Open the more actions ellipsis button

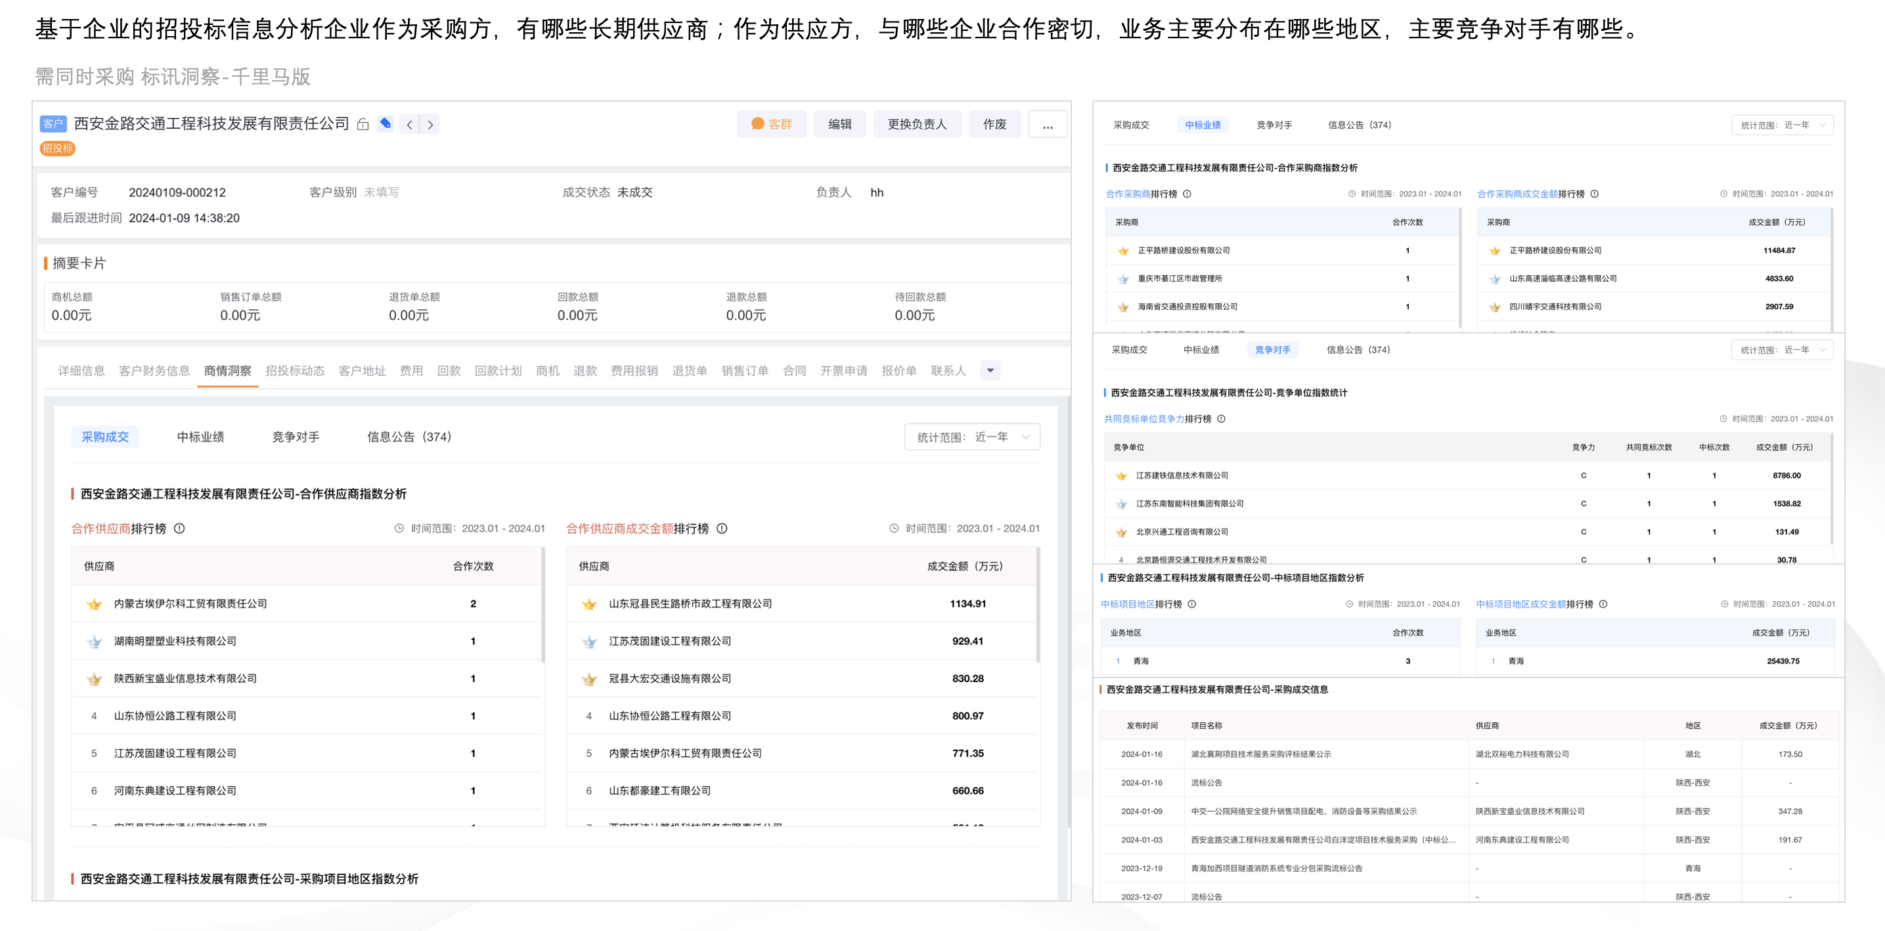(x=1047, y=124)
